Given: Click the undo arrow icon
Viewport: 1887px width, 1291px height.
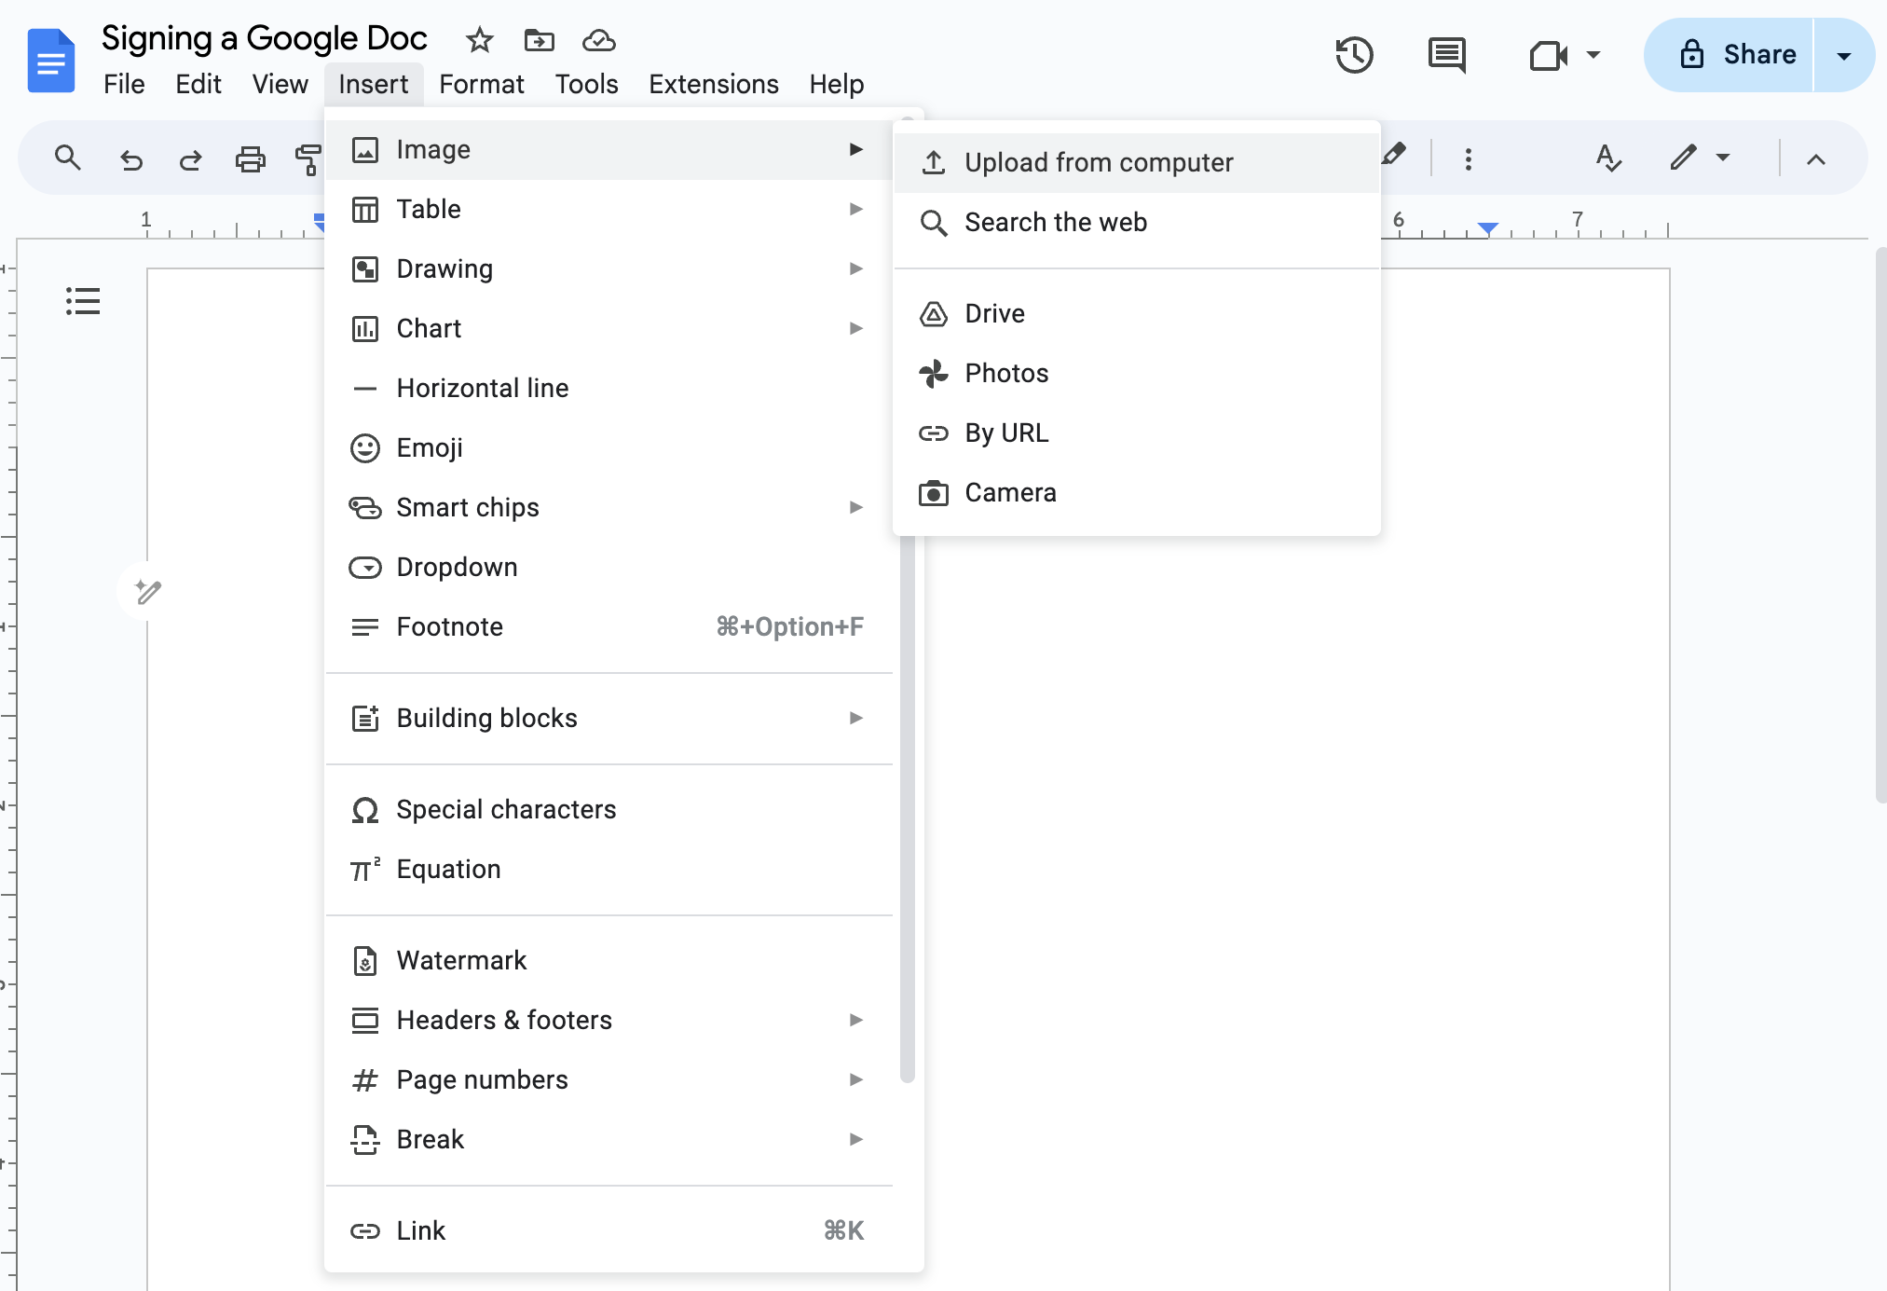Looking at the screenshot, I should [x=129, y=158].
